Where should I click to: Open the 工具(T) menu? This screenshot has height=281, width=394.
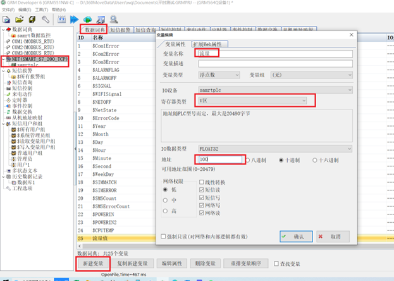click(42, 10)
